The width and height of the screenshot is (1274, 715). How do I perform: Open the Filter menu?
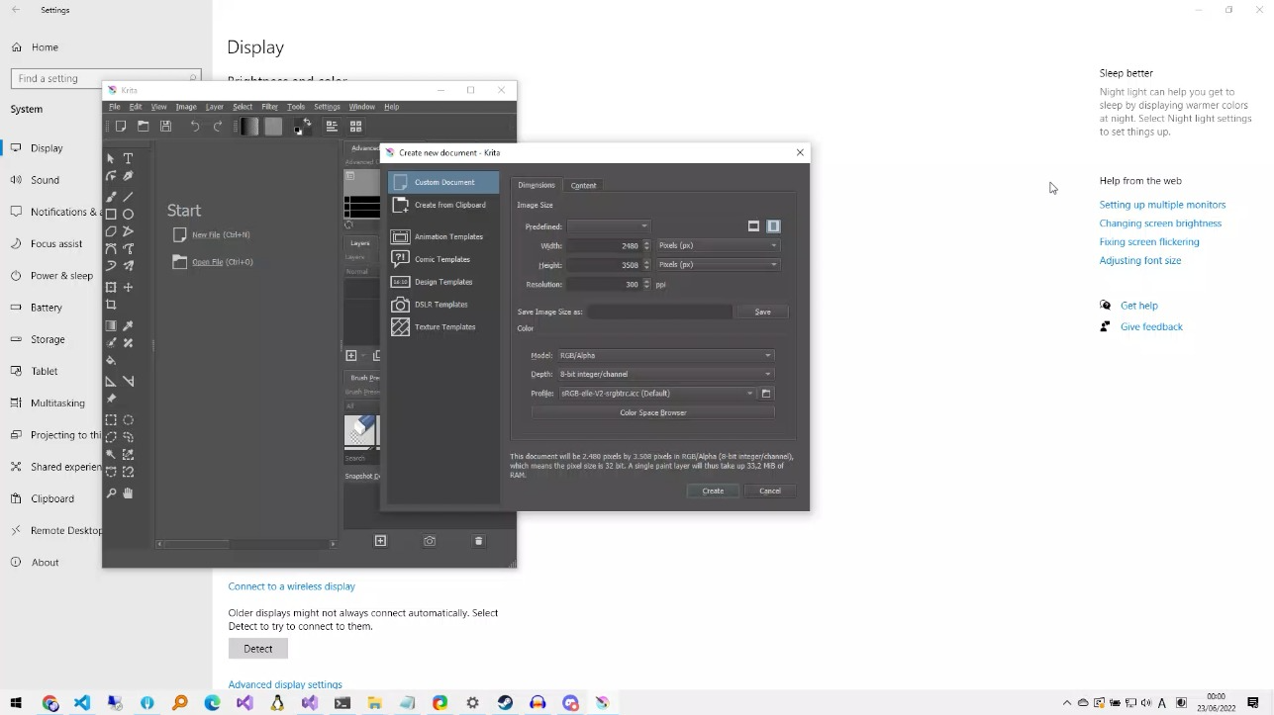coord(269,107)
